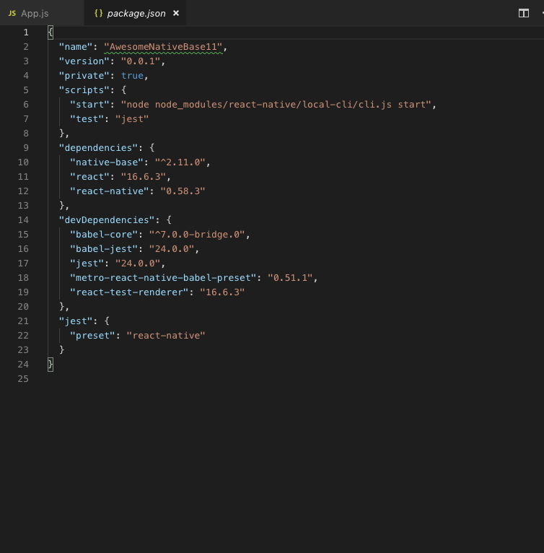
Task: Click the "name" key
Action: point(76,47)
